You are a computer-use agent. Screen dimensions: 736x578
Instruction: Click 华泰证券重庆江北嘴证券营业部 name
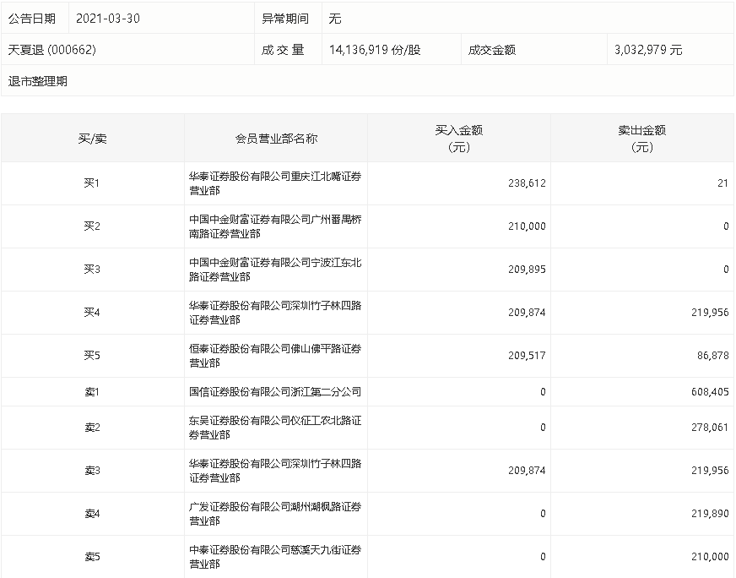[x=275, y=183]
